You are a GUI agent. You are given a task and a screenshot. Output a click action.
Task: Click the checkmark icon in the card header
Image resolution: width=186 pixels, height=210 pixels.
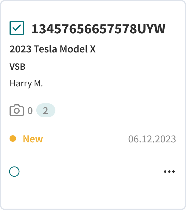(x=17, y=28)
